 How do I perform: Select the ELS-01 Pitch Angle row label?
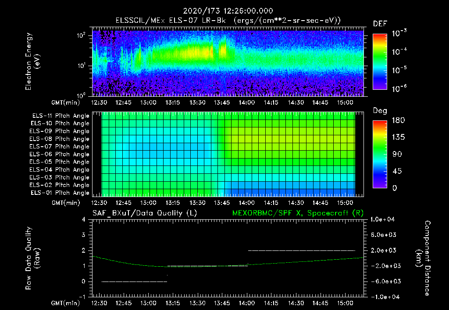pyautogui.click(x=60, y=193)
